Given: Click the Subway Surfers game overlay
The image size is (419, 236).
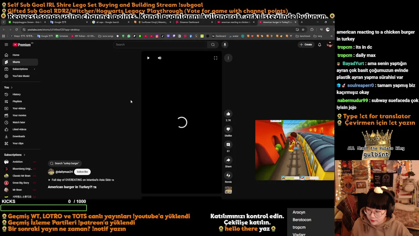Looking at the screenshot, I should click(295, 150).
